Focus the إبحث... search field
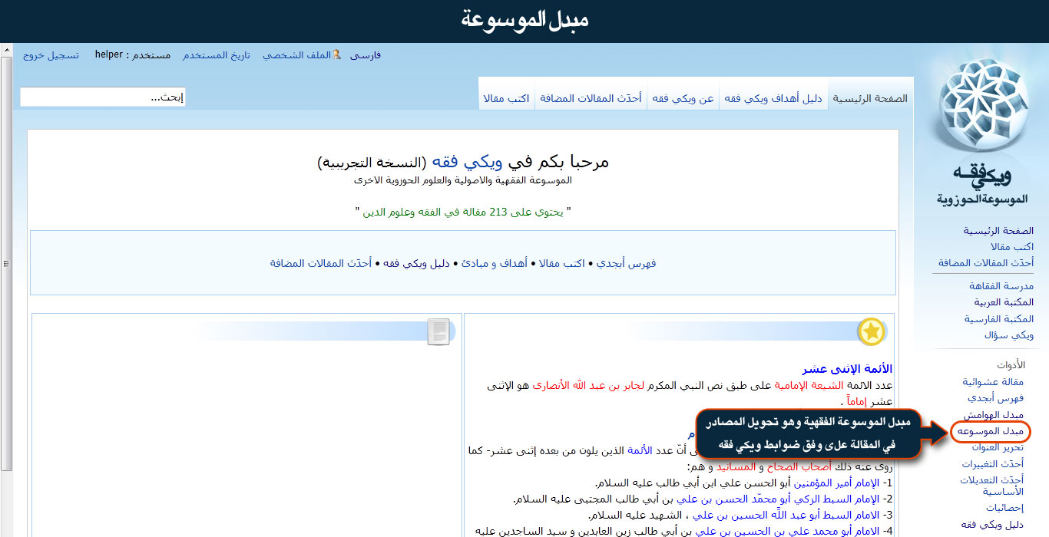The width and height of the screenshot is (1049, 537). tap(103, 97)
